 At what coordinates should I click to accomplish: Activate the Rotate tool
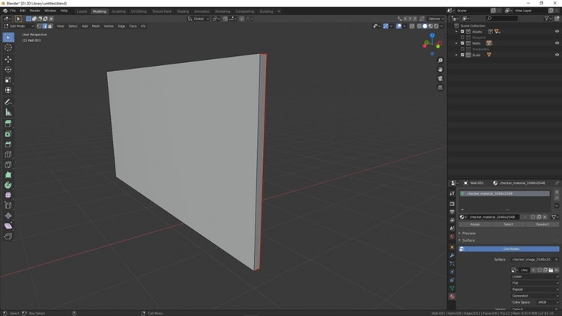8,70
